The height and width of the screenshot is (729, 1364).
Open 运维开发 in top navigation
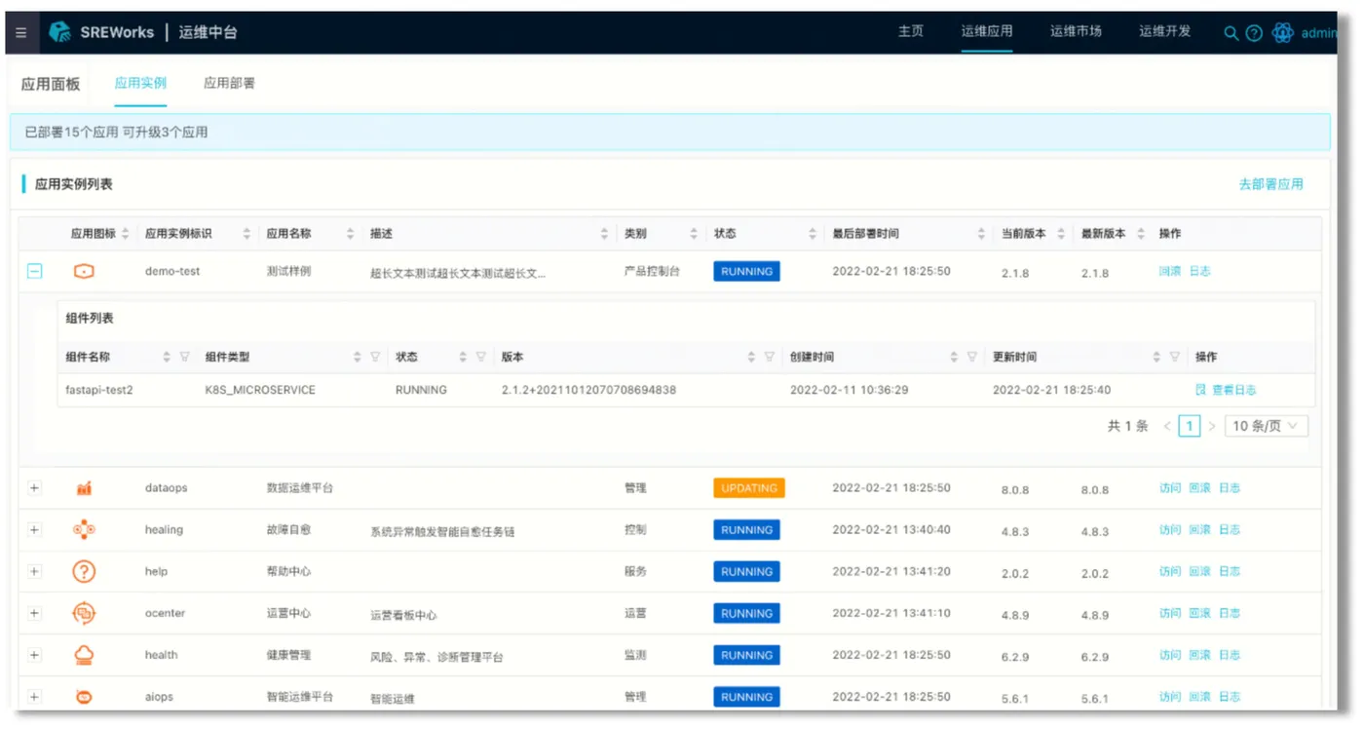(1165, 31)
